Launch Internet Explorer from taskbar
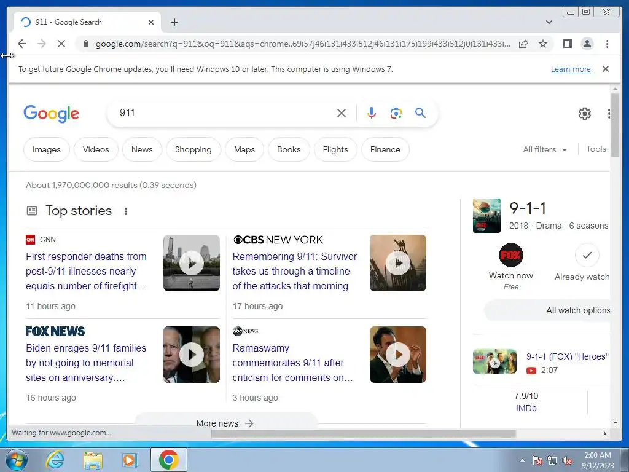The height and width of the screenshot is (472, 629). pyautogui.click(x=55, y=460)
